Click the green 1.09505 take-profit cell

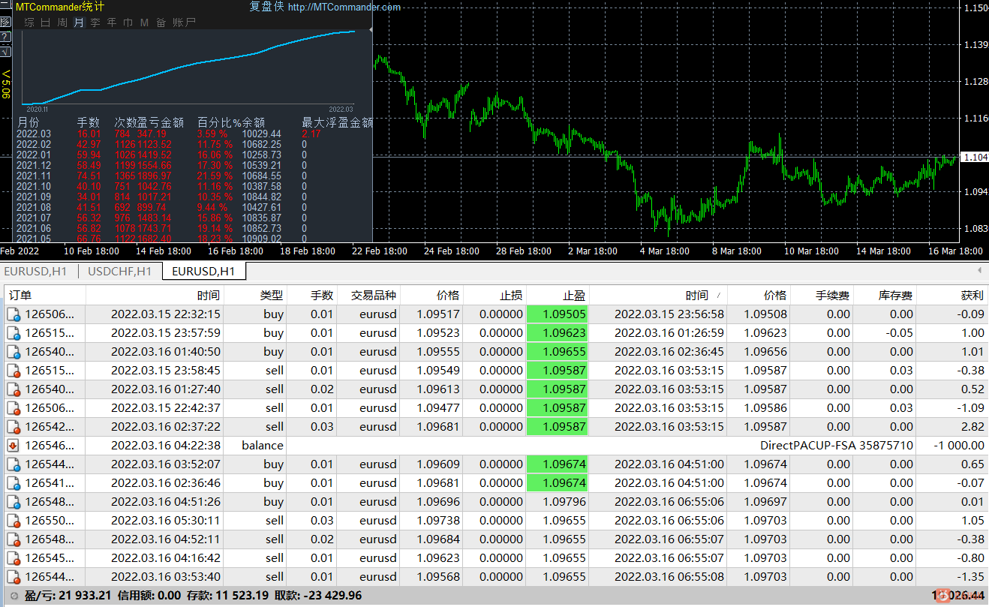pos(558,314)
